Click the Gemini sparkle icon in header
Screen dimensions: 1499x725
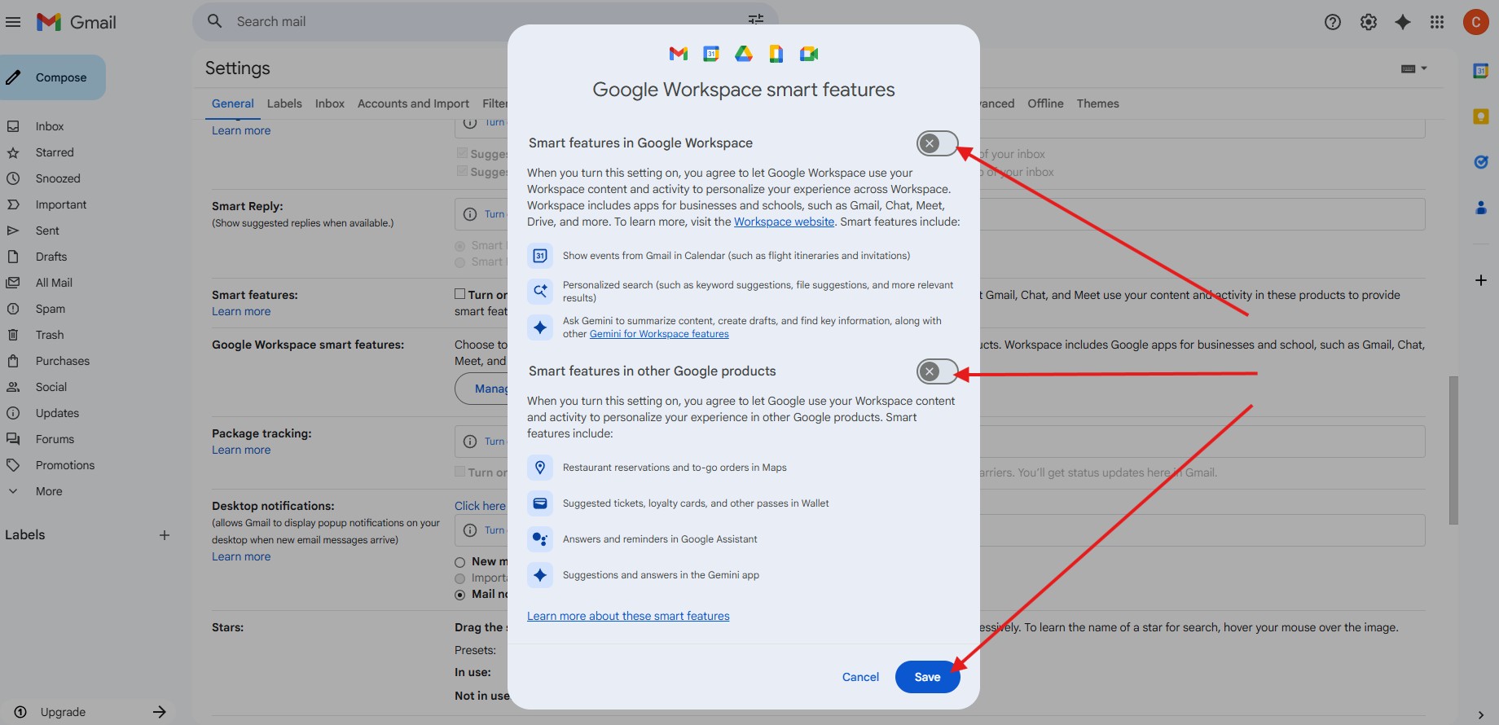coord(1402,22)
